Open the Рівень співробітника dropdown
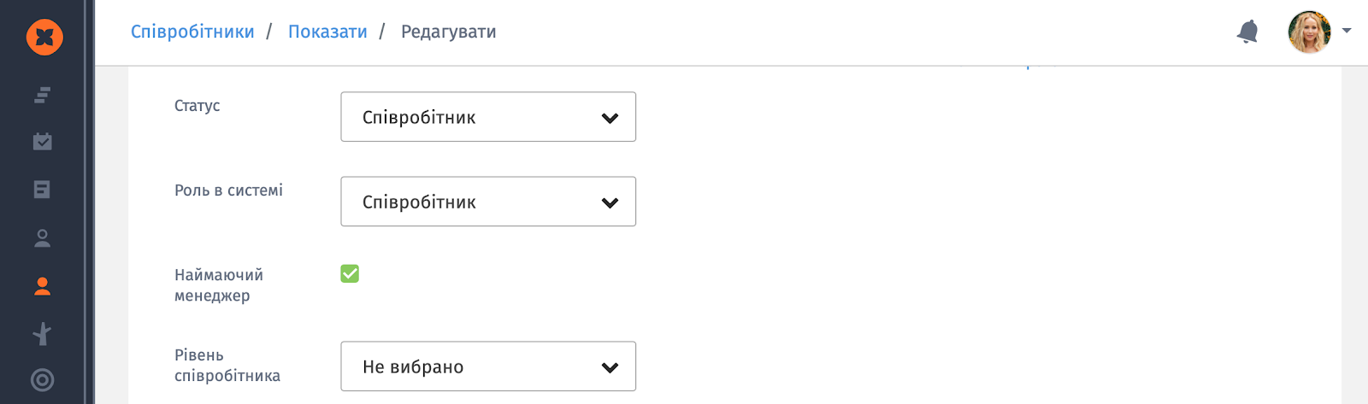1368x404 pixels. [488, 366]
